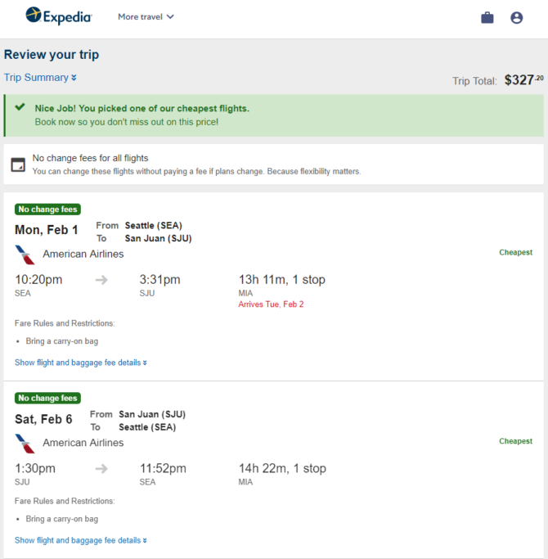Click the Cheapest label on the return flight

pyautogui.click(x=515, y=441)
